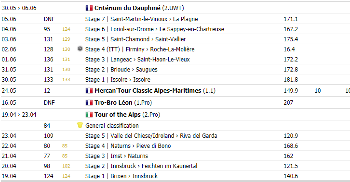This screenshot has width=350, height=182.
Task: Click the French flag beside Mercan'Tour Classic
Action: click(x=89, y=91)
